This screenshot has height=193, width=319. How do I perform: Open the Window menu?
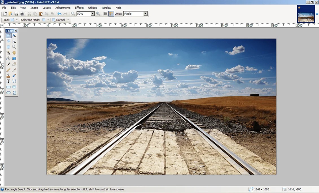(x=106, y=8)
